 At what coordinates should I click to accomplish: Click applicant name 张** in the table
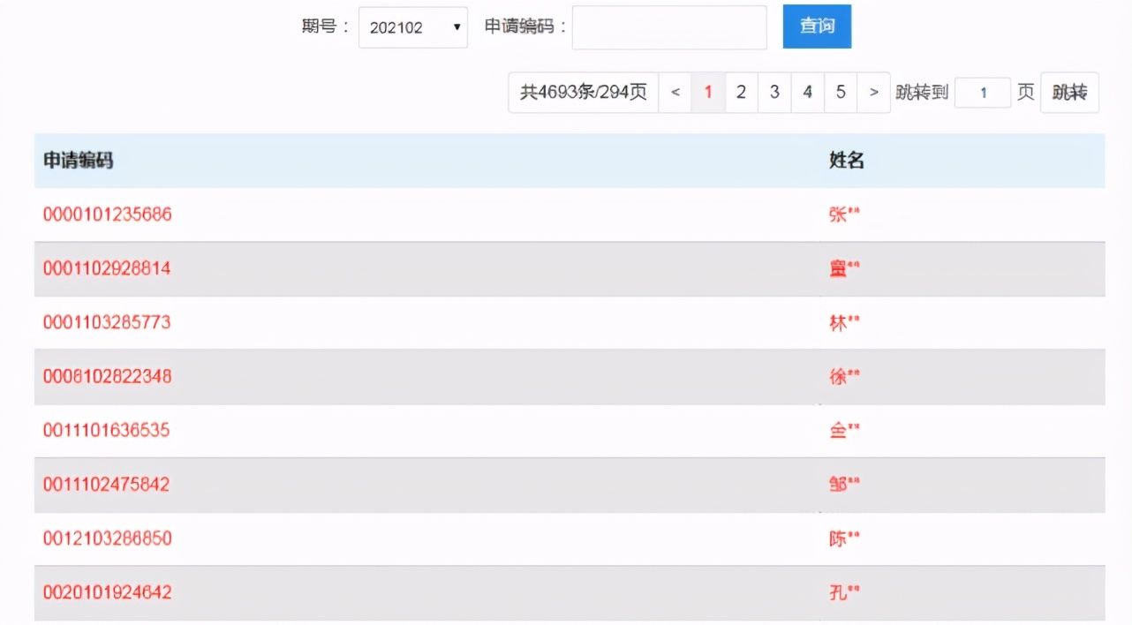pos(843,215)
